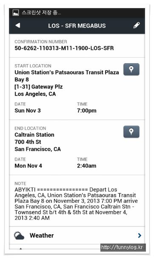Select departure time 7:00pm

click(87, 111)
